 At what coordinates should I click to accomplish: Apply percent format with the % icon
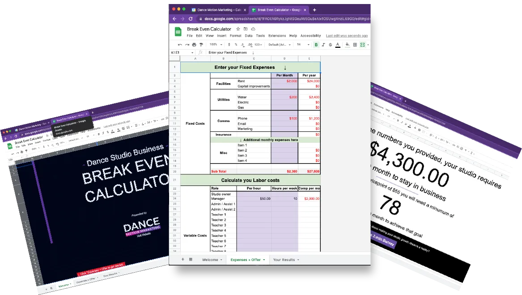pos(236,45)
